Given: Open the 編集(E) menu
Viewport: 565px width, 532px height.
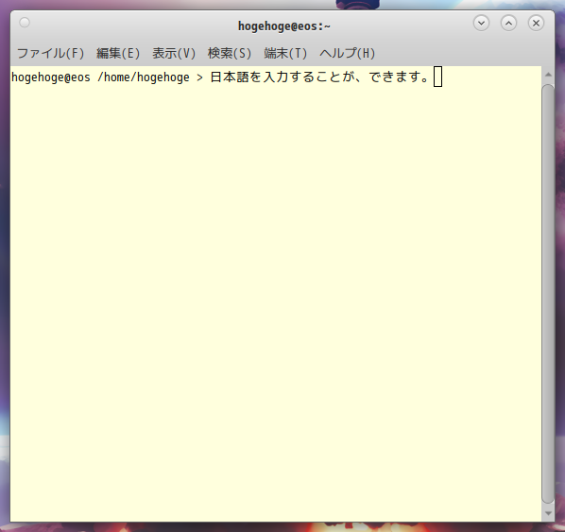Looking at the screenshot, I should point(118,53).
